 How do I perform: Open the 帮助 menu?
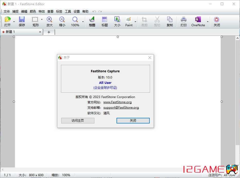coord(85,12)
